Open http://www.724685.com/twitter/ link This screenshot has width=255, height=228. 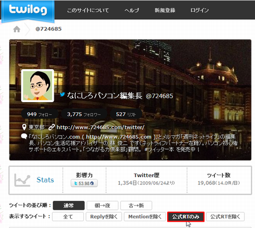(100, 127)
